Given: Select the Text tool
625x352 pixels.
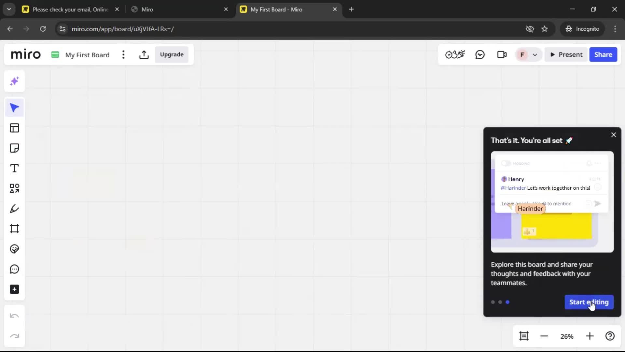Looking at the screenshot, I should [x=14, y=169].
